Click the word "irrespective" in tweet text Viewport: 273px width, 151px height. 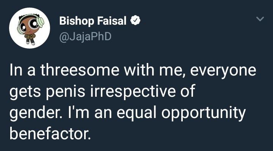pos(133,91)
